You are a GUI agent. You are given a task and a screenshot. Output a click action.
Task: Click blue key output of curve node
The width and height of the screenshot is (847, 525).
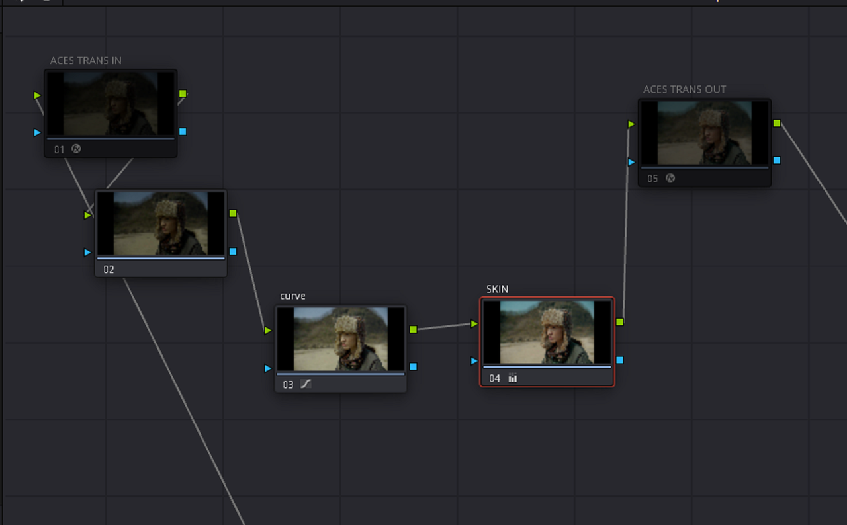click(413, 366)
